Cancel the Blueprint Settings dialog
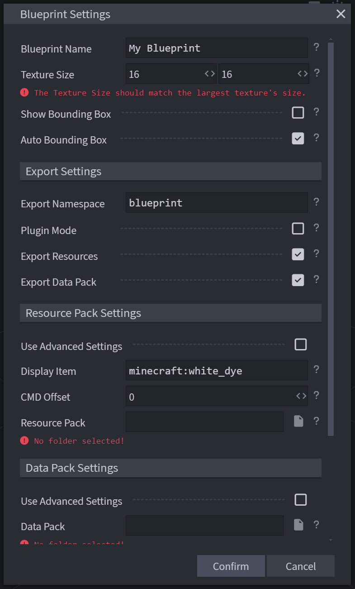This screenshot has width=355, height=589. click(x=301, y=566)
